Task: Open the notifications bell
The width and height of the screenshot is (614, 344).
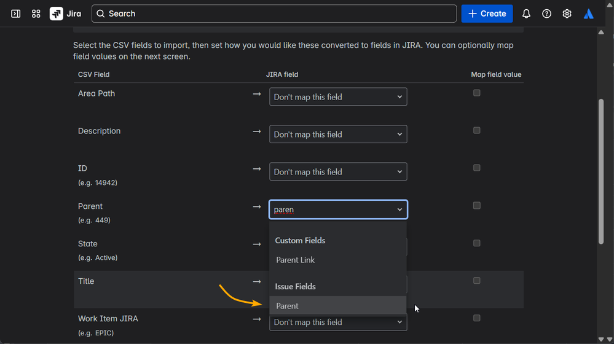Action: click(526, 14)
